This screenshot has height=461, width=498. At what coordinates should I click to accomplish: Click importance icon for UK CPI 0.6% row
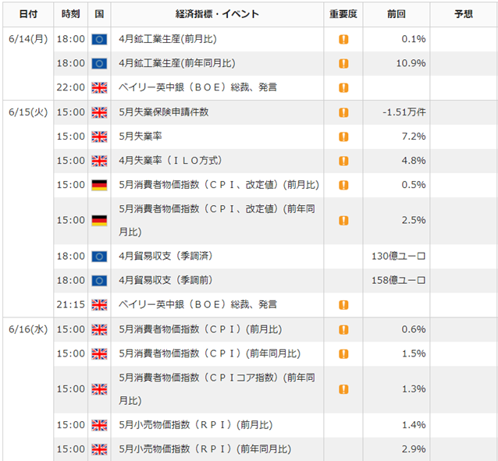coord(343,329)
